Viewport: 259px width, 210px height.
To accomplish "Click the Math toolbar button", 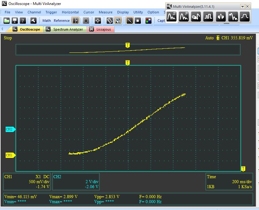I will [47, 21].
